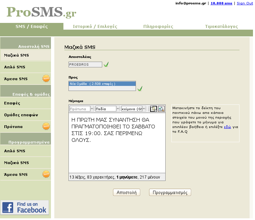Open the Τιμοκατάλογος tab

click(x=221, y=26)
